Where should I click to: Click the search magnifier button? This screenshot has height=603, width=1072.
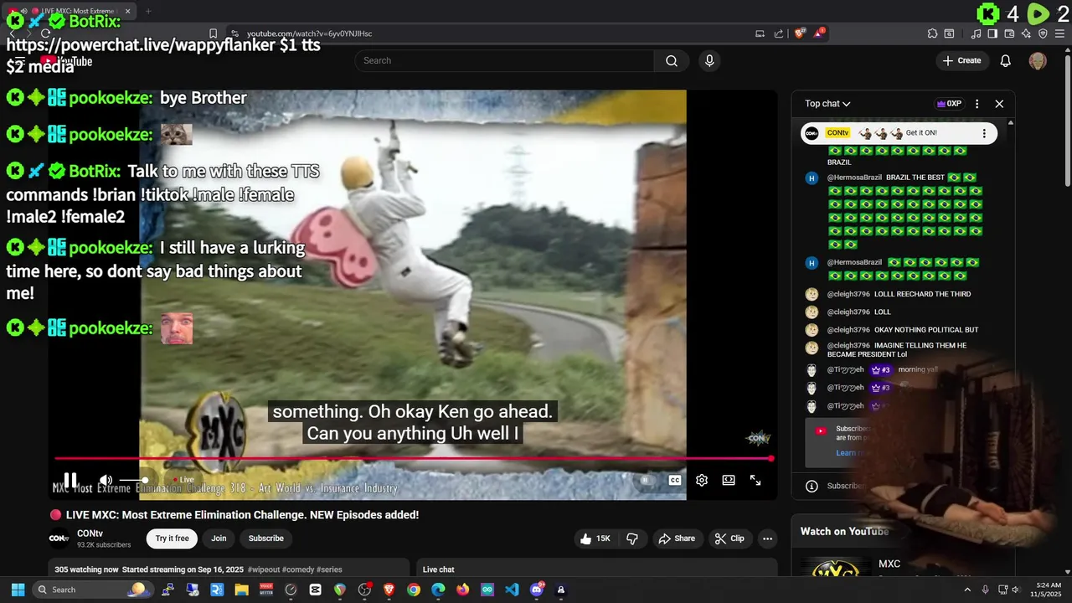[672, 60]
